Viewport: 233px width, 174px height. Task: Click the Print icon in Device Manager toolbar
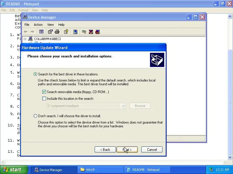coord(57,32)
